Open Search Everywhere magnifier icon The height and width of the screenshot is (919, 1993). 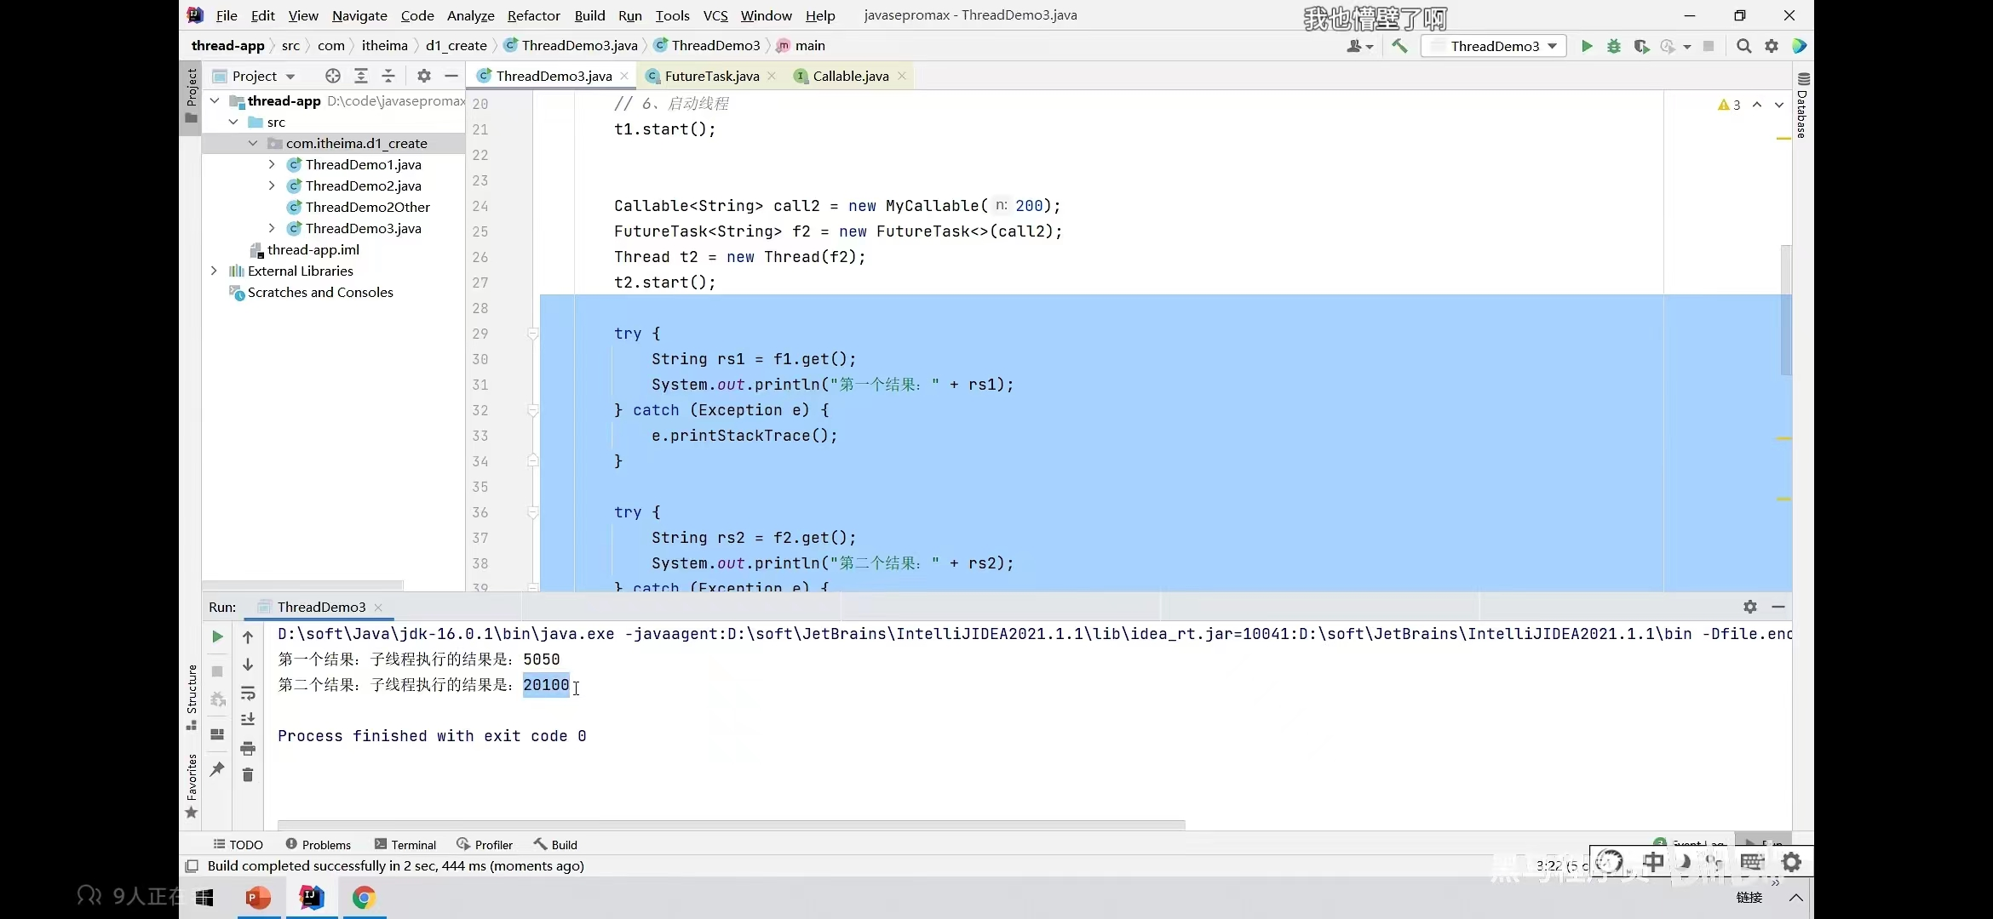click(1743, 46)
